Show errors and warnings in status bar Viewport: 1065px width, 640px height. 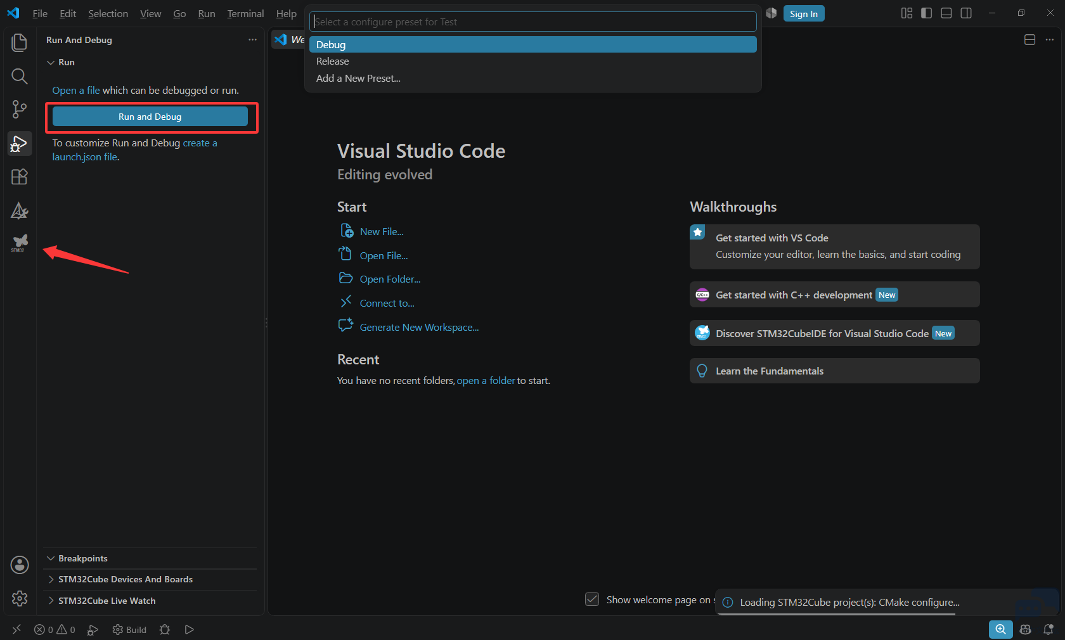click(x=55, y=630)
